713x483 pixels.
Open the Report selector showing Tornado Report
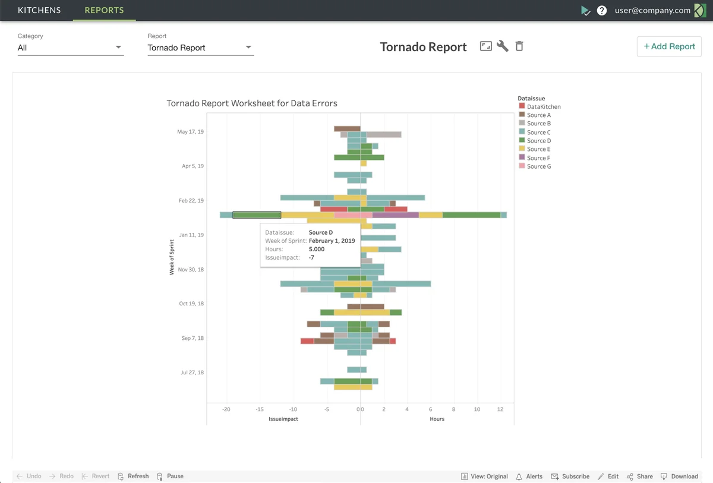coord(200,48)
